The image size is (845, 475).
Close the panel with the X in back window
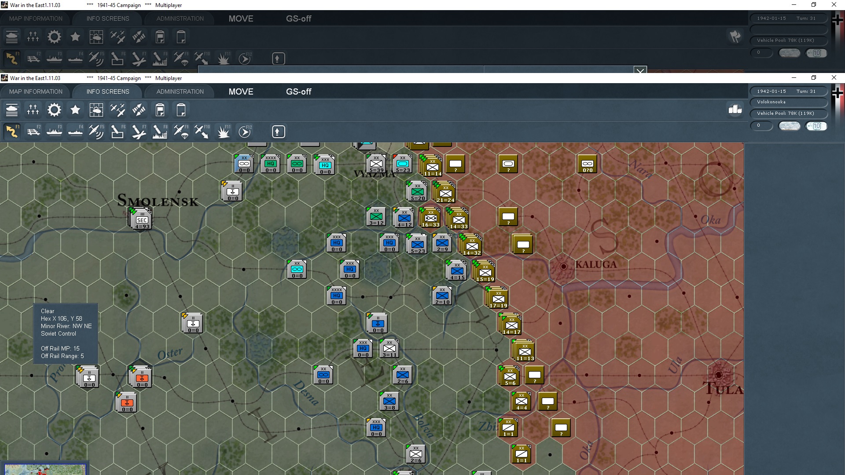(x=640, y=70)
